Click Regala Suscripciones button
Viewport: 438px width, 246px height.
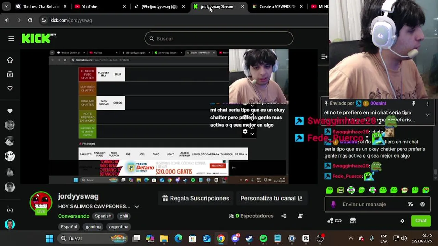coord(195,198)
